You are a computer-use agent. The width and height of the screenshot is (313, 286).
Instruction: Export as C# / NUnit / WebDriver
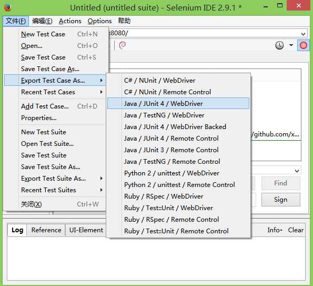coord(178,81)
